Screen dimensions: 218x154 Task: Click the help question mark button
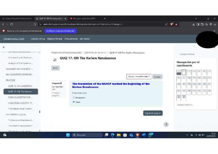(x=166, y=124)
